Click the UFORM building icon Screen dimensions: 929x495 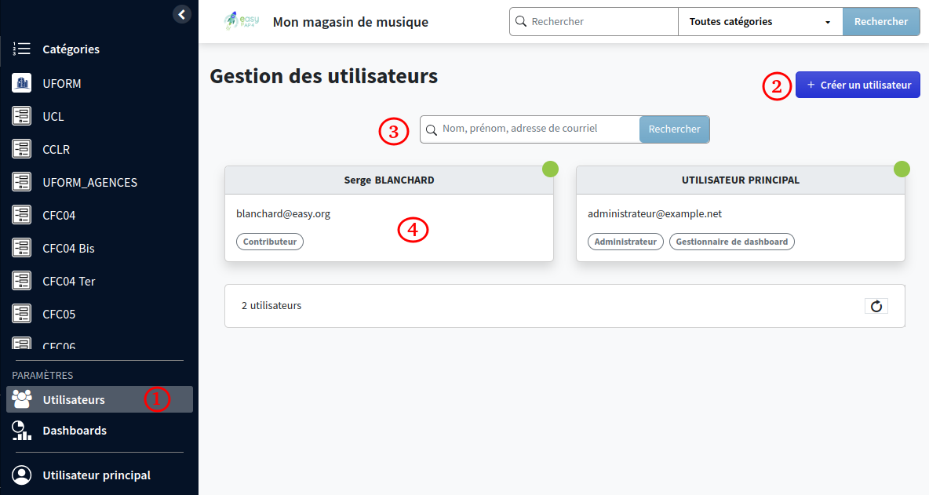point(21,82)
